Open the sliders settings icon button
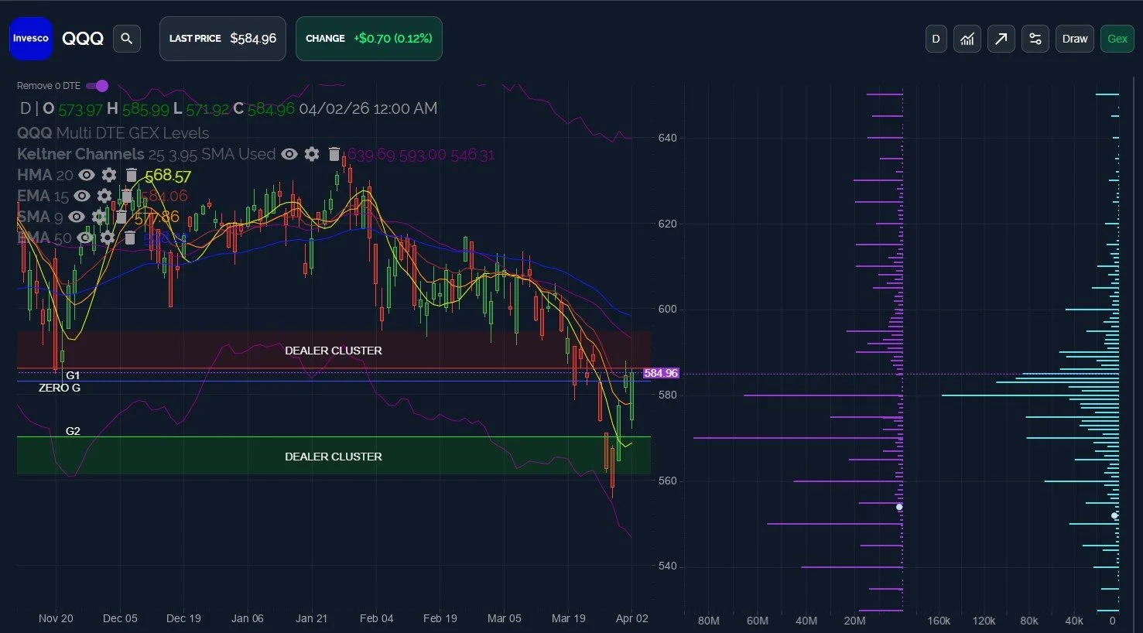 point(1035,39)
